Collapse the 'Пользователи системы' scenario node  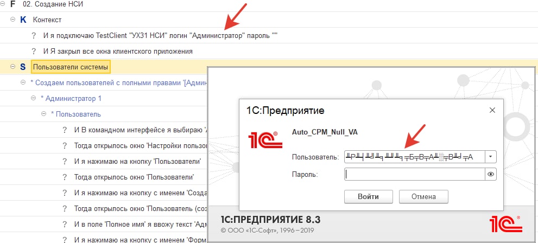[x=13, y=67]
